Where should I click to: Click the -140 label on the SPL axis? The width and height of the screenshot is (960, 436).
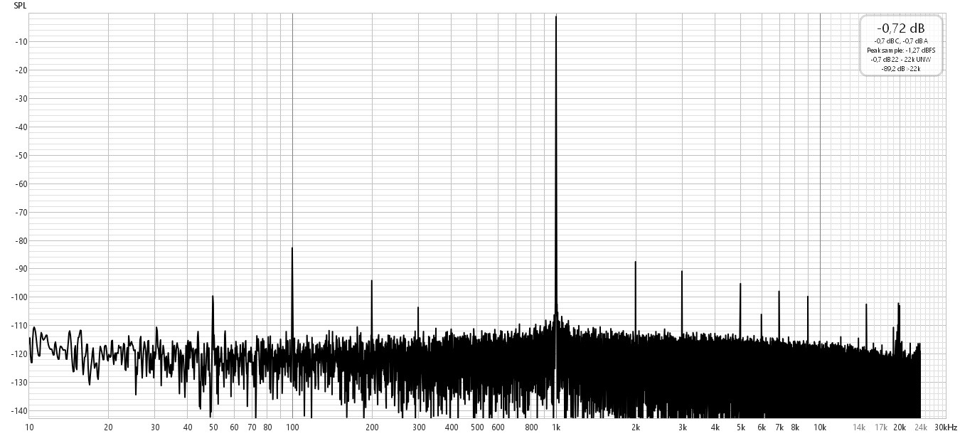point(19,411)
